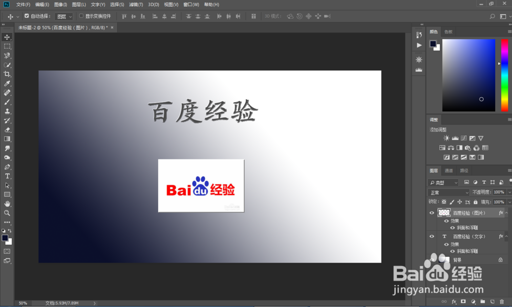This screenshot has width=512, height=307.
Task: Open the blend mode 正常 dropdown
Action: coord(449,193)
